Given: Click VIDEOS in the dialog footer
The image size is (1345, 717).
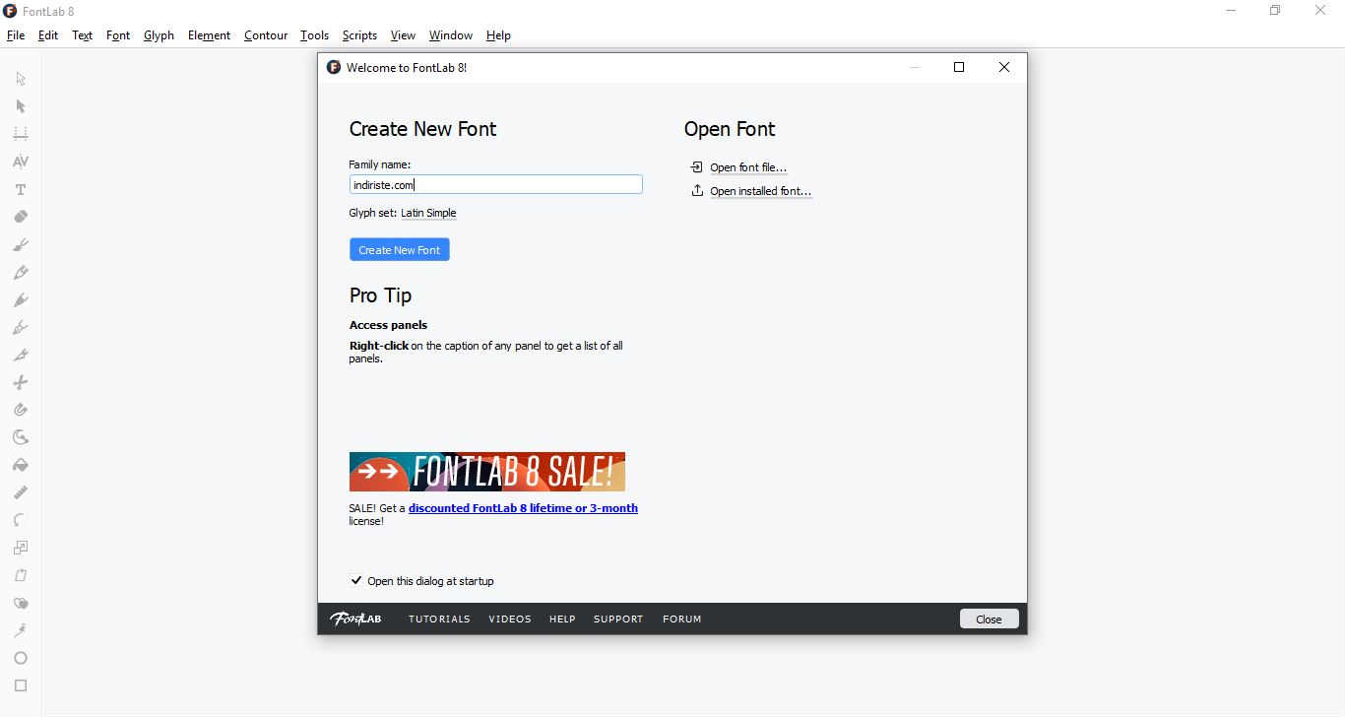Looking at the screenshot, I should (510, 619).
